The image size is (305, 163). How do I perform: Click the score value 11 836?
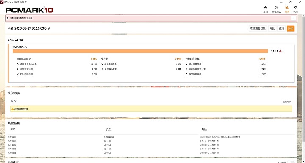[x=94, y=64]
